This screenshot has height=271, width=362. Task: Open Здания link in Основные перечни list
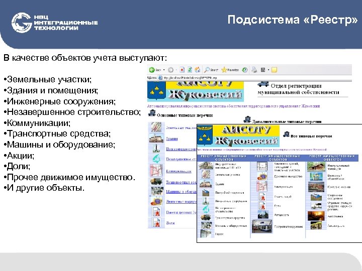pyautogui.click(x=172, y=139)
